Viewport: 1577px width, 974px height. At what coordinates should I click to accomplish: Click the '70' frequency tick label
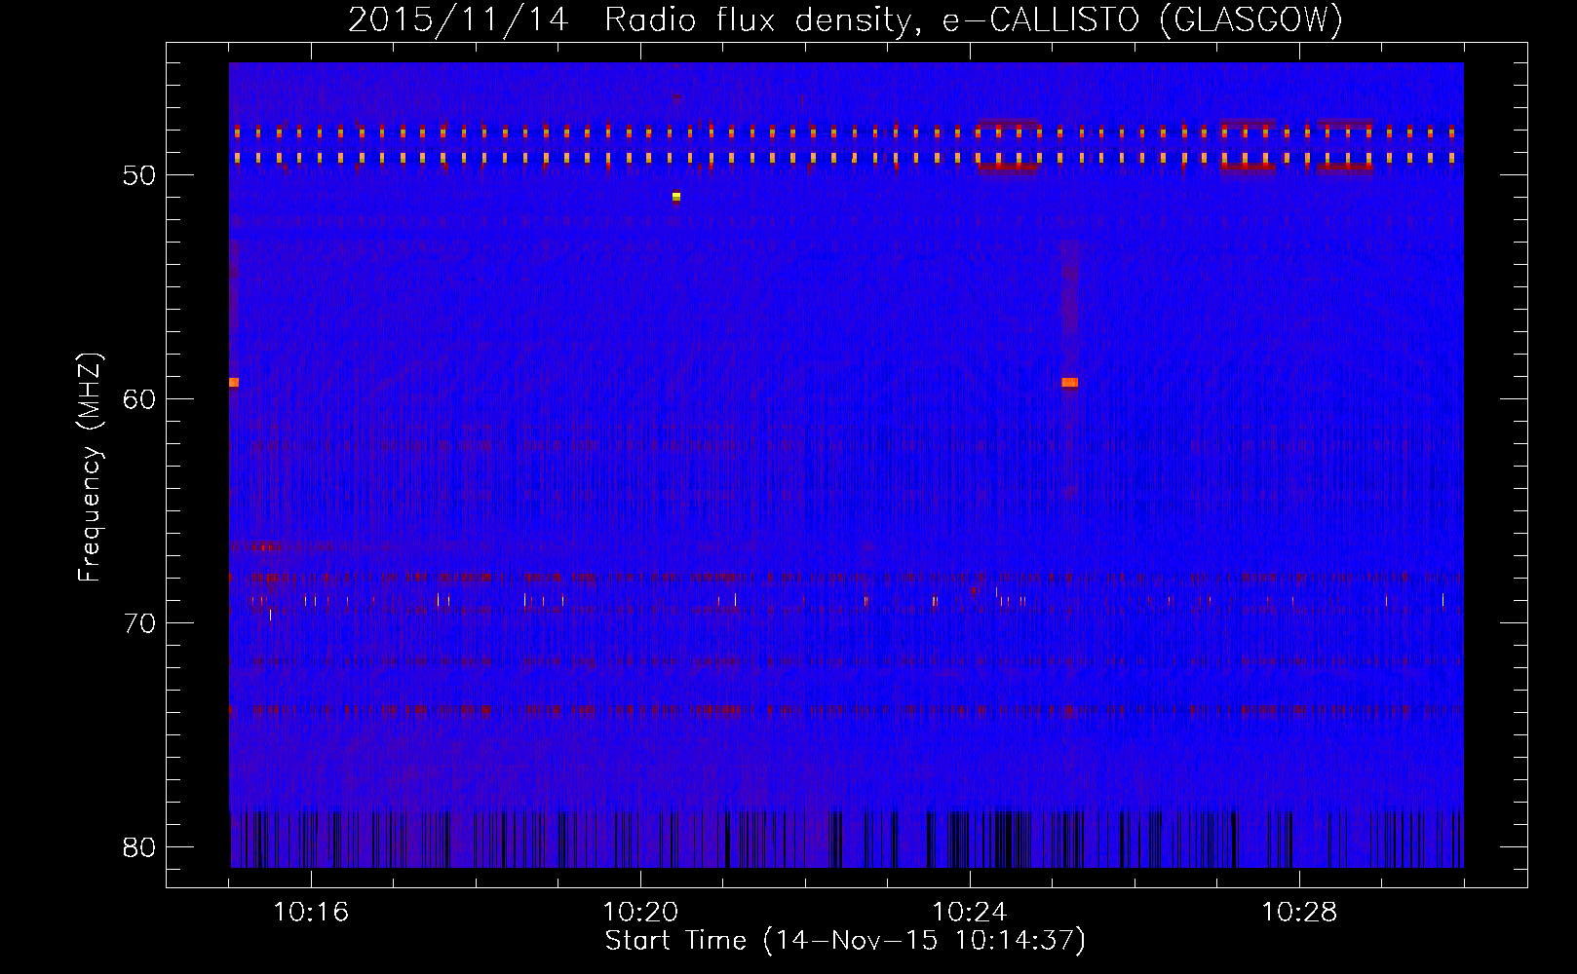(139, 623)
